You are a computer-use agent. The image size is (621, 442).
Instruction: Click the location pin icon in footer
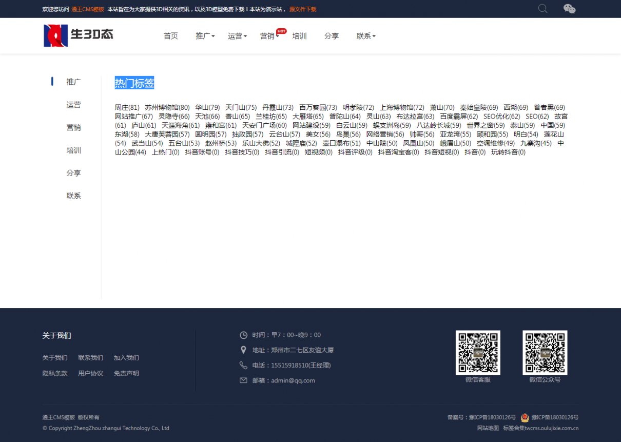[x=243, y=350]
